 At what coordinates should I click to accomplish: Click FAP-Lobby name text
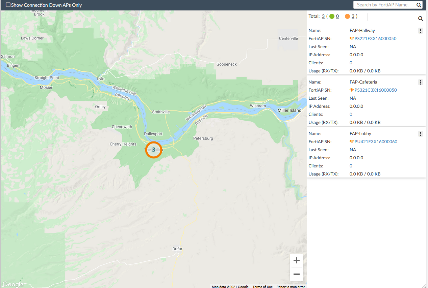360,134
